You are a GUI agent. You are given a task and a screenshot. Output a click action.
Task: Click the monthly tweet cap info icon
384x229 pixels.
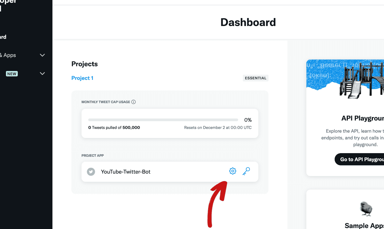(x=134, y=102)
